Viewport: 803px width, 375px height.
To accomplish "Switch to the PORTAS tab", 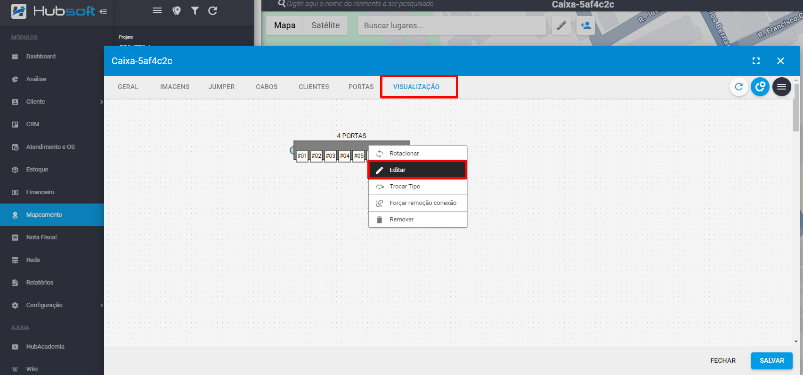I will tap(361, 87).
